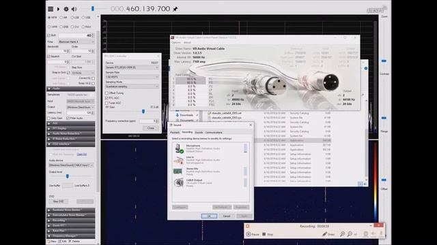The image size is (437, 245).
Task: Open Sample Rate dropdown
Action: 132,77
